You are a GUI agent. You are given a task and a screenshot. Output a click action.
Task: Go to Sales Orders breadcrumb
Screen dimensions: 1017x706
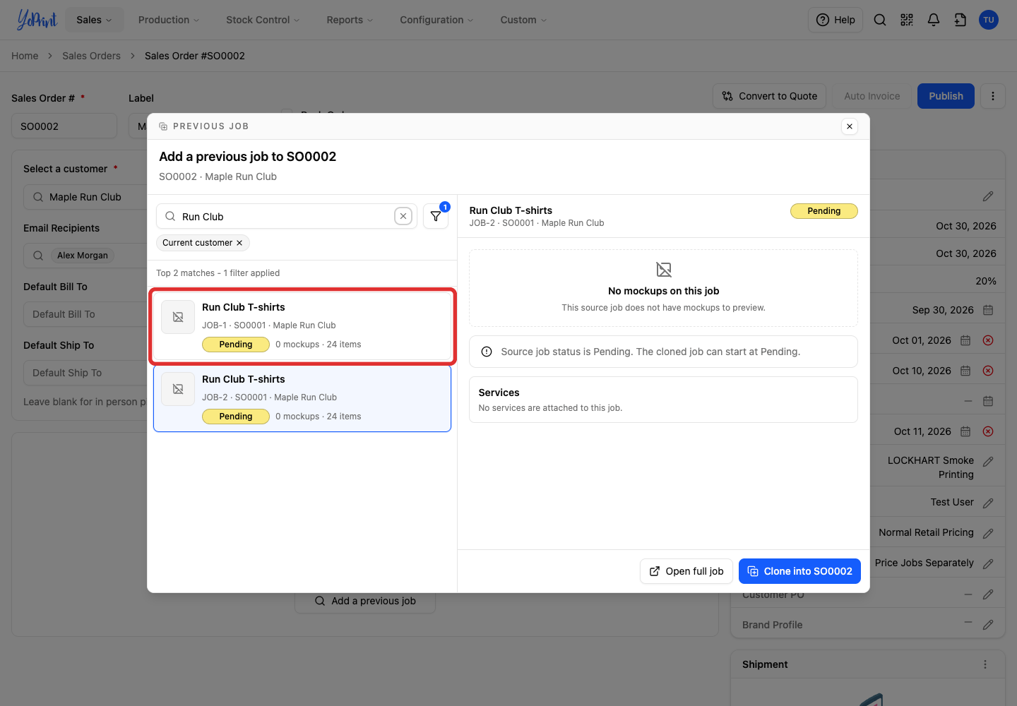tap(91, 56)
